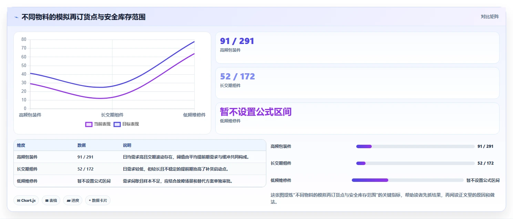Click the 长交期组件 progress bar
513x219 pixels.
point(415,163)
